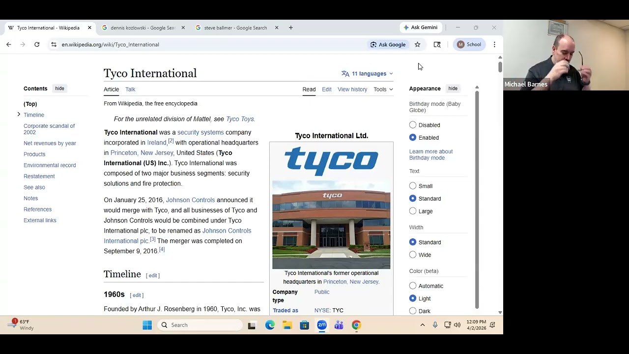629x354 pixels.
Task: Switch to the steve ballmer Google Search tab
Action: (x=235, y=28)
